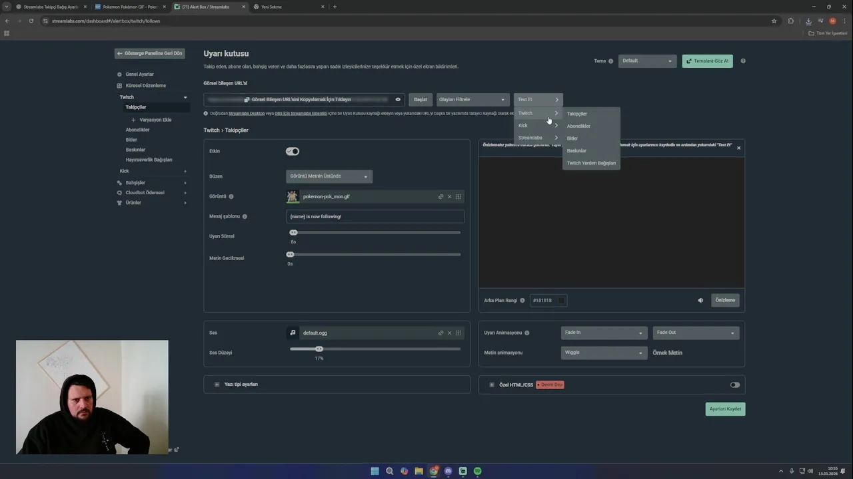Open the Düzen dropdown Görüntü Metnin Üstünde
This screenshot has width=853, height=479.
click(329, 176)
